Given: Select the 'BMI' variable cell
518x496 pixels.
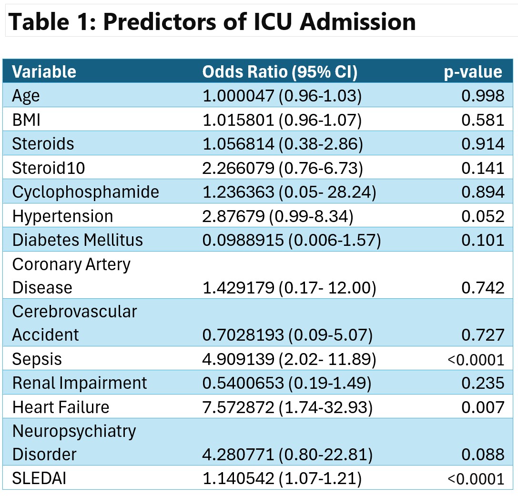Looking at the screenshot, I should tap(26, 120).
